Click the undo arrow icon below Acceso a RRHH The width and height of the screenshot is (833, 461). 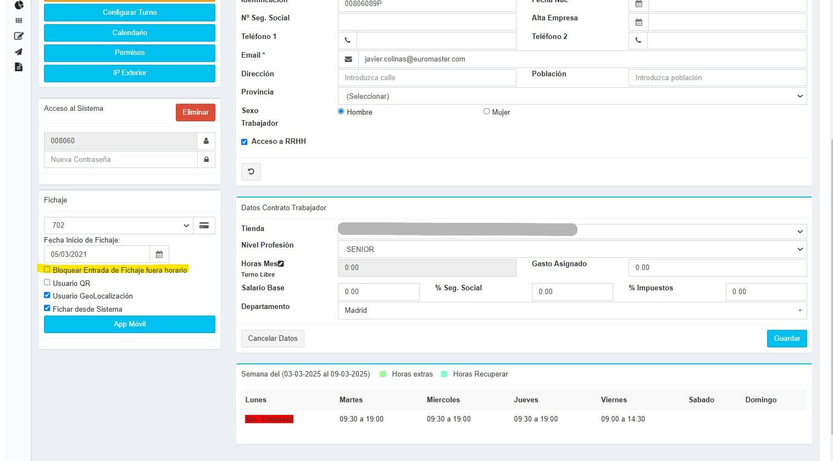click(x=251, y=172)
